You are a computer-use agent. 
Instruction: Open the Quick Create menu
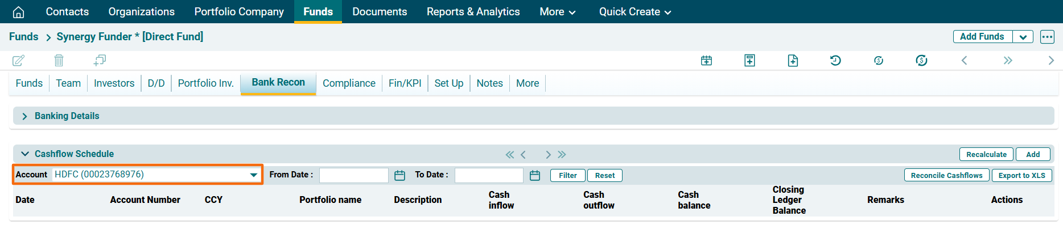click(634, 12)
